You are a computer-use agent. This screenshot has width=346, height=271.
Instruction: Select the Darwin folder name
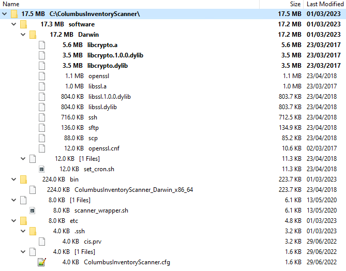tap(88, 35)
